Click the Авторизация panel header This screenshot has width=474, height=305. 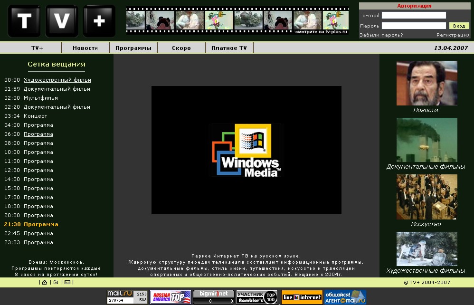point(414,6)
